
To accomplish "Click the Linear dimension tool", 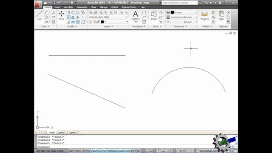I will point(144,12).
